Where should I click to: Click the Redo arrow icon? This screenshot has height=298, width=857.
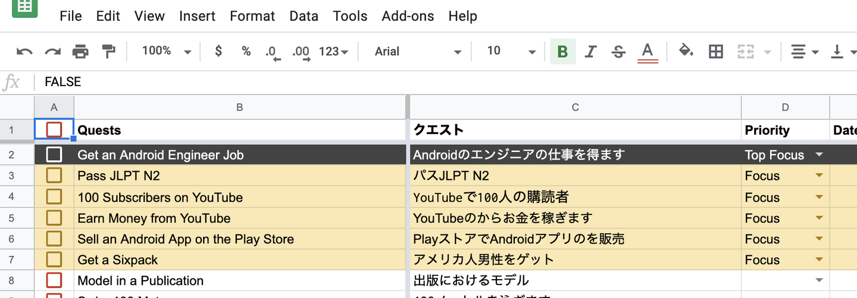[x=53, y=52]
